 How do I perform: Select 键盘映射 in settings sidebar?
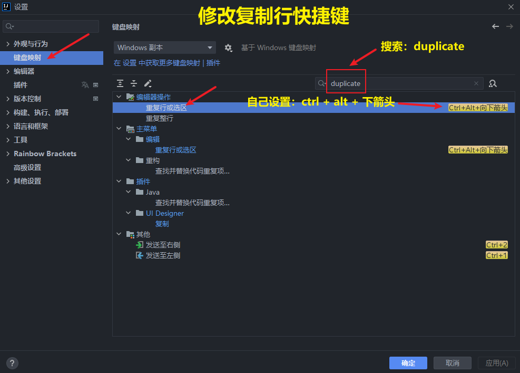coord(27,58)
